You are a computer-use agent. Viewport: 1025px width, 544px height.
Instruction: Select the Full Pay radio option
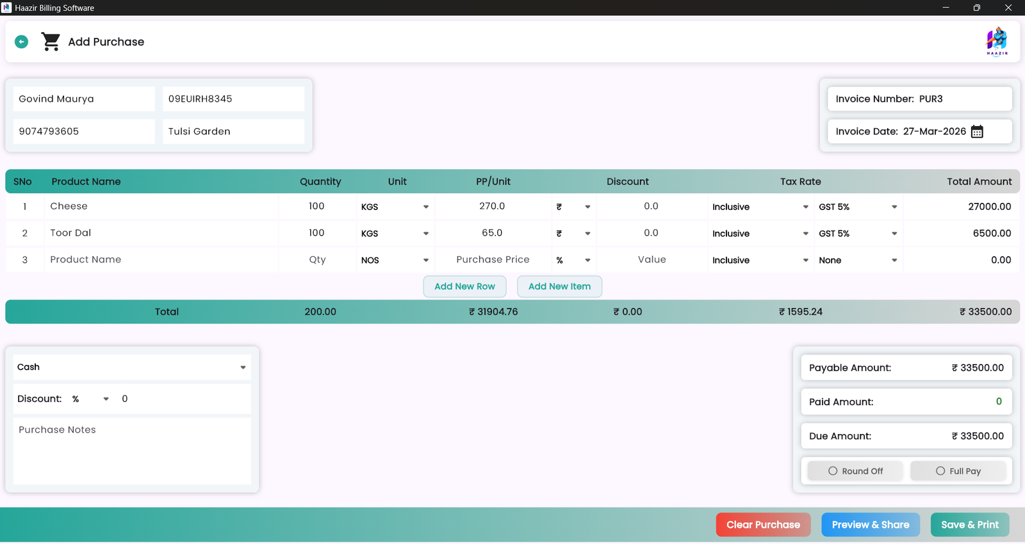point(958,471)
